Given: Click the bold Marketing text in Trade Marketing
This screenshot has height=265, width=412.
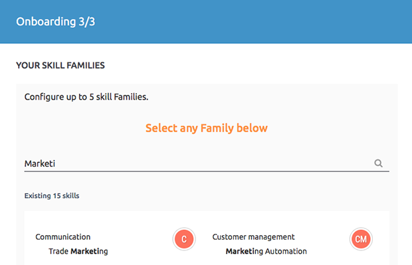Looking at the screenshot, I should pos(89,251).
